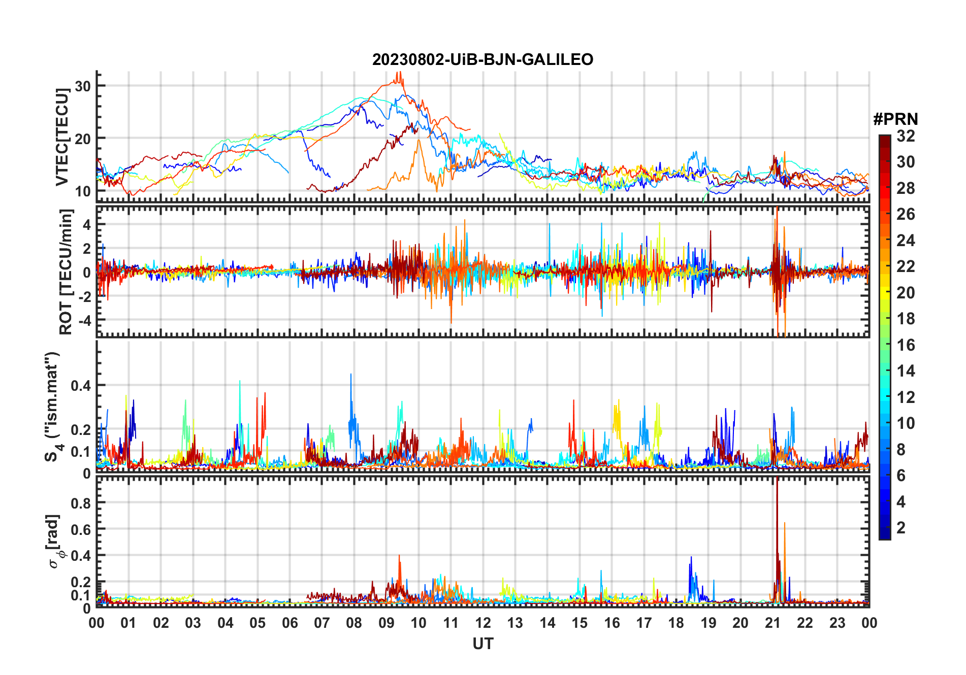Click the 17 hour label on the UT axis
The image size is (966, 675).
coord(644,623)
